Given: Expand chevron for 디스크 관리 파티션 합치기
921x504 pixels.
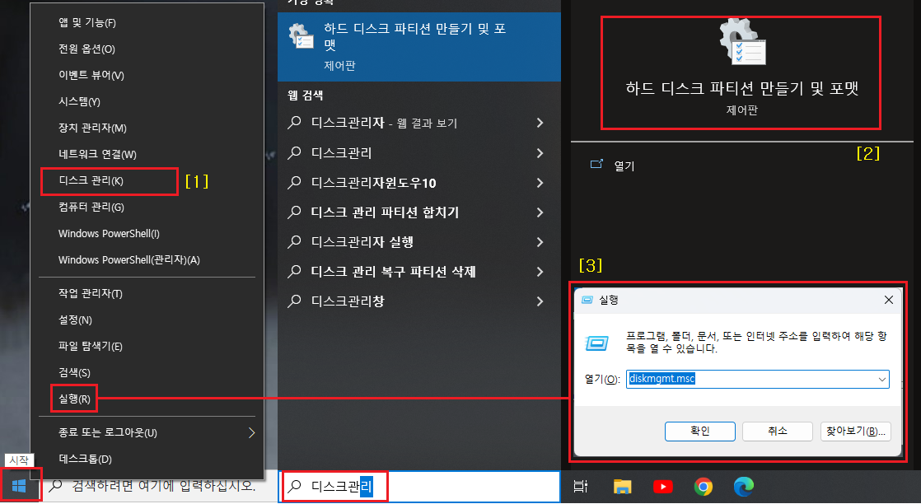Looking at the screenshot, I should [x=540, y=212].
